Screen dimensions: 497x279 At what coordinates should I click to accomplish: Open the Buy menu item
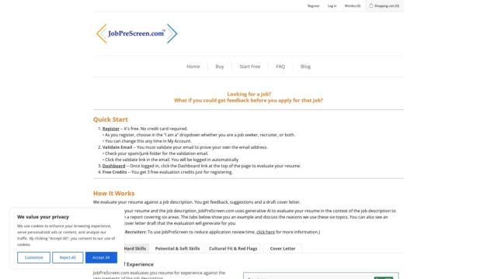coord(220,67)
